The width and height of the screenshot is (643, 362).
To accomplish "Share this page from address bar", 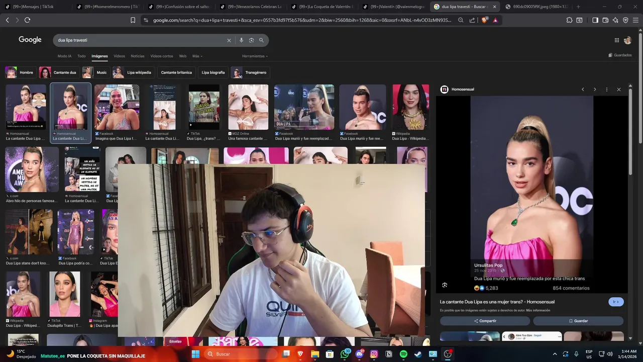I will coord(472,20).
